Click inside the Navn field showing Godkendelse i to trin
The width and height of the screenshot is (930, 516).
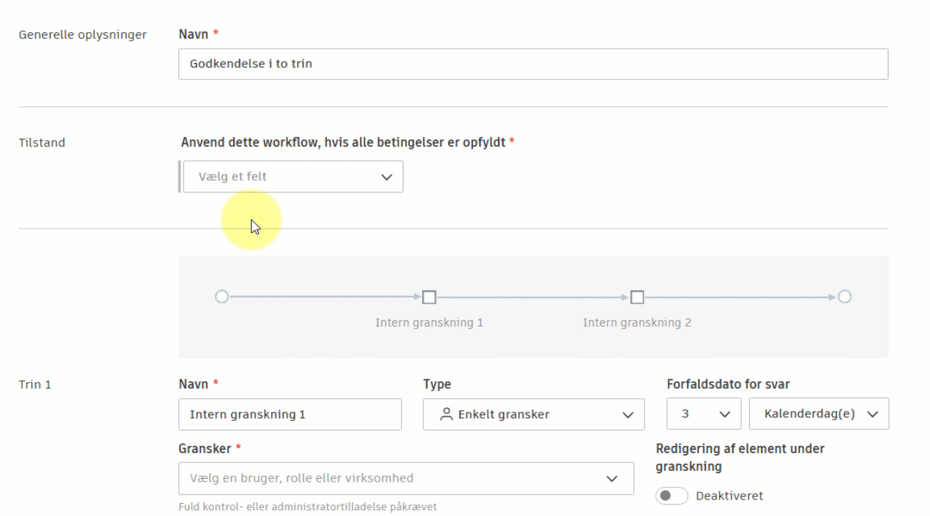point(532,64)
